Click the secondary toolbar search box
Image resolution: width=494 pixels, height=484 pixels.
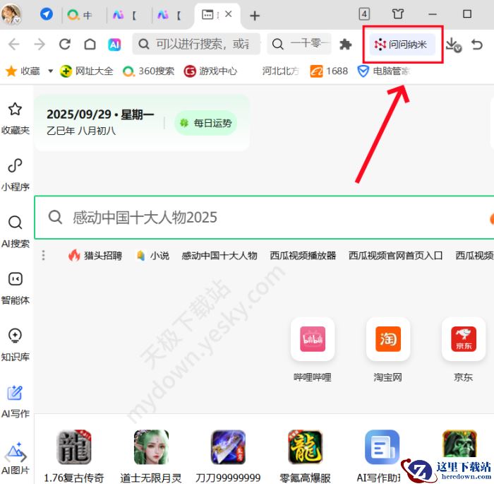point(299,44)
